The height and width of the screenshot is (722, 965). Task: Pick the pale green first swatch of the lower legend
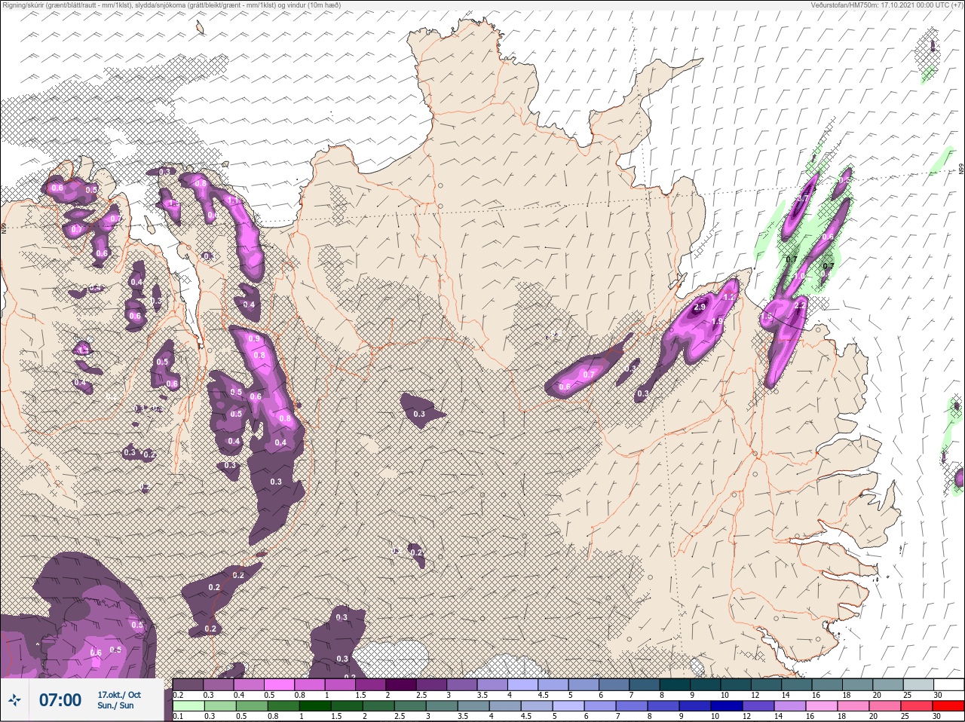(188, 706)
